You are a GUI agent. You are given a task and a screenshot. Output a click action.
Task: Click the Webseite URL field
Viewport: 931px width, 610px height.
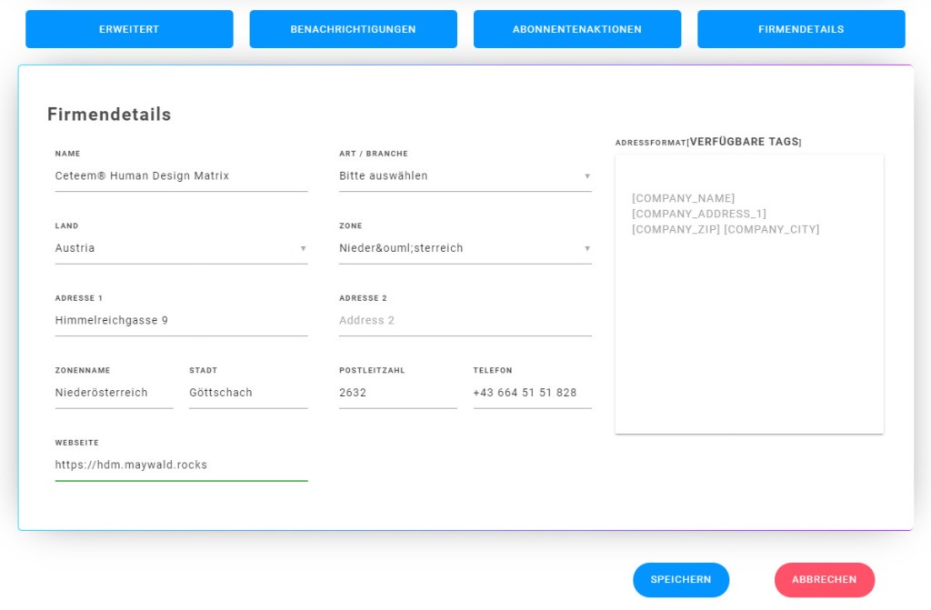(x=181, y=465)
